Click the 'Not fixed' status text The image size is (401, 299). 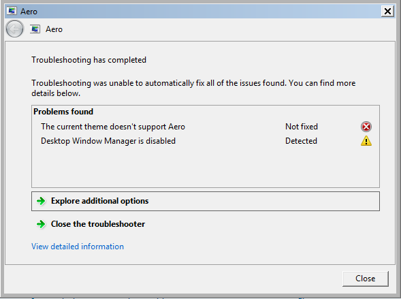click(x=302, y=127)
